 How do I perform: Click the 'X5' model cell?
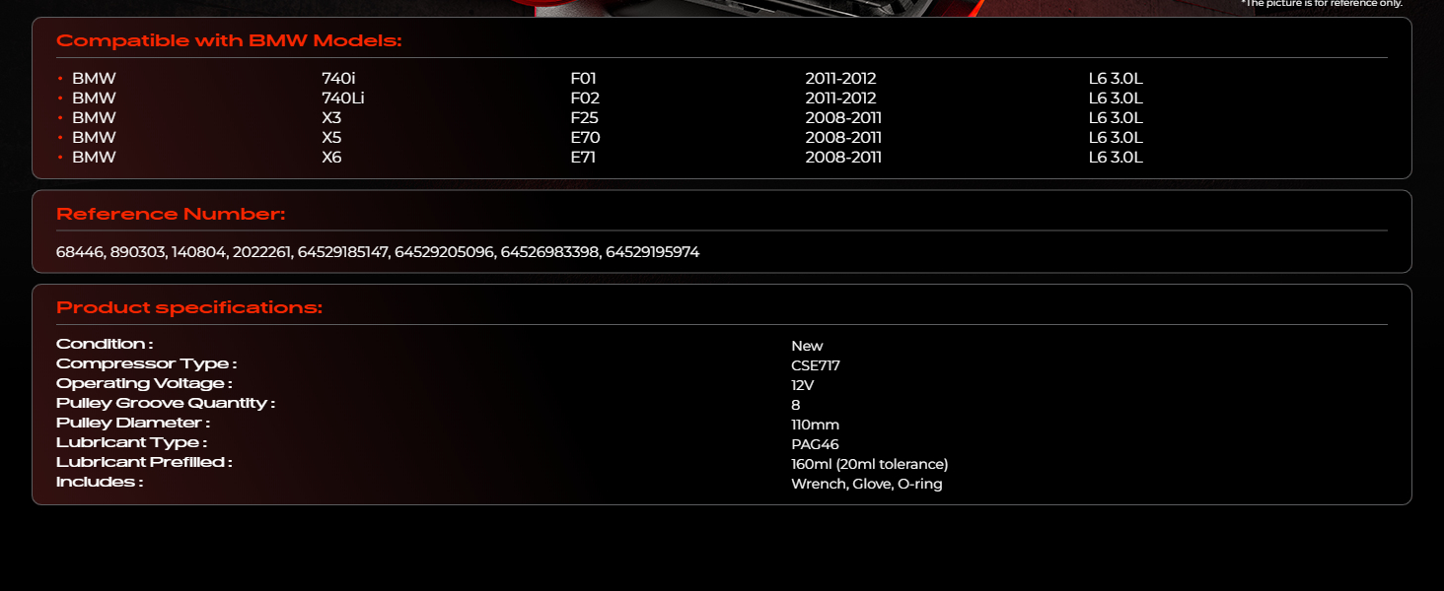coord(331,138)
